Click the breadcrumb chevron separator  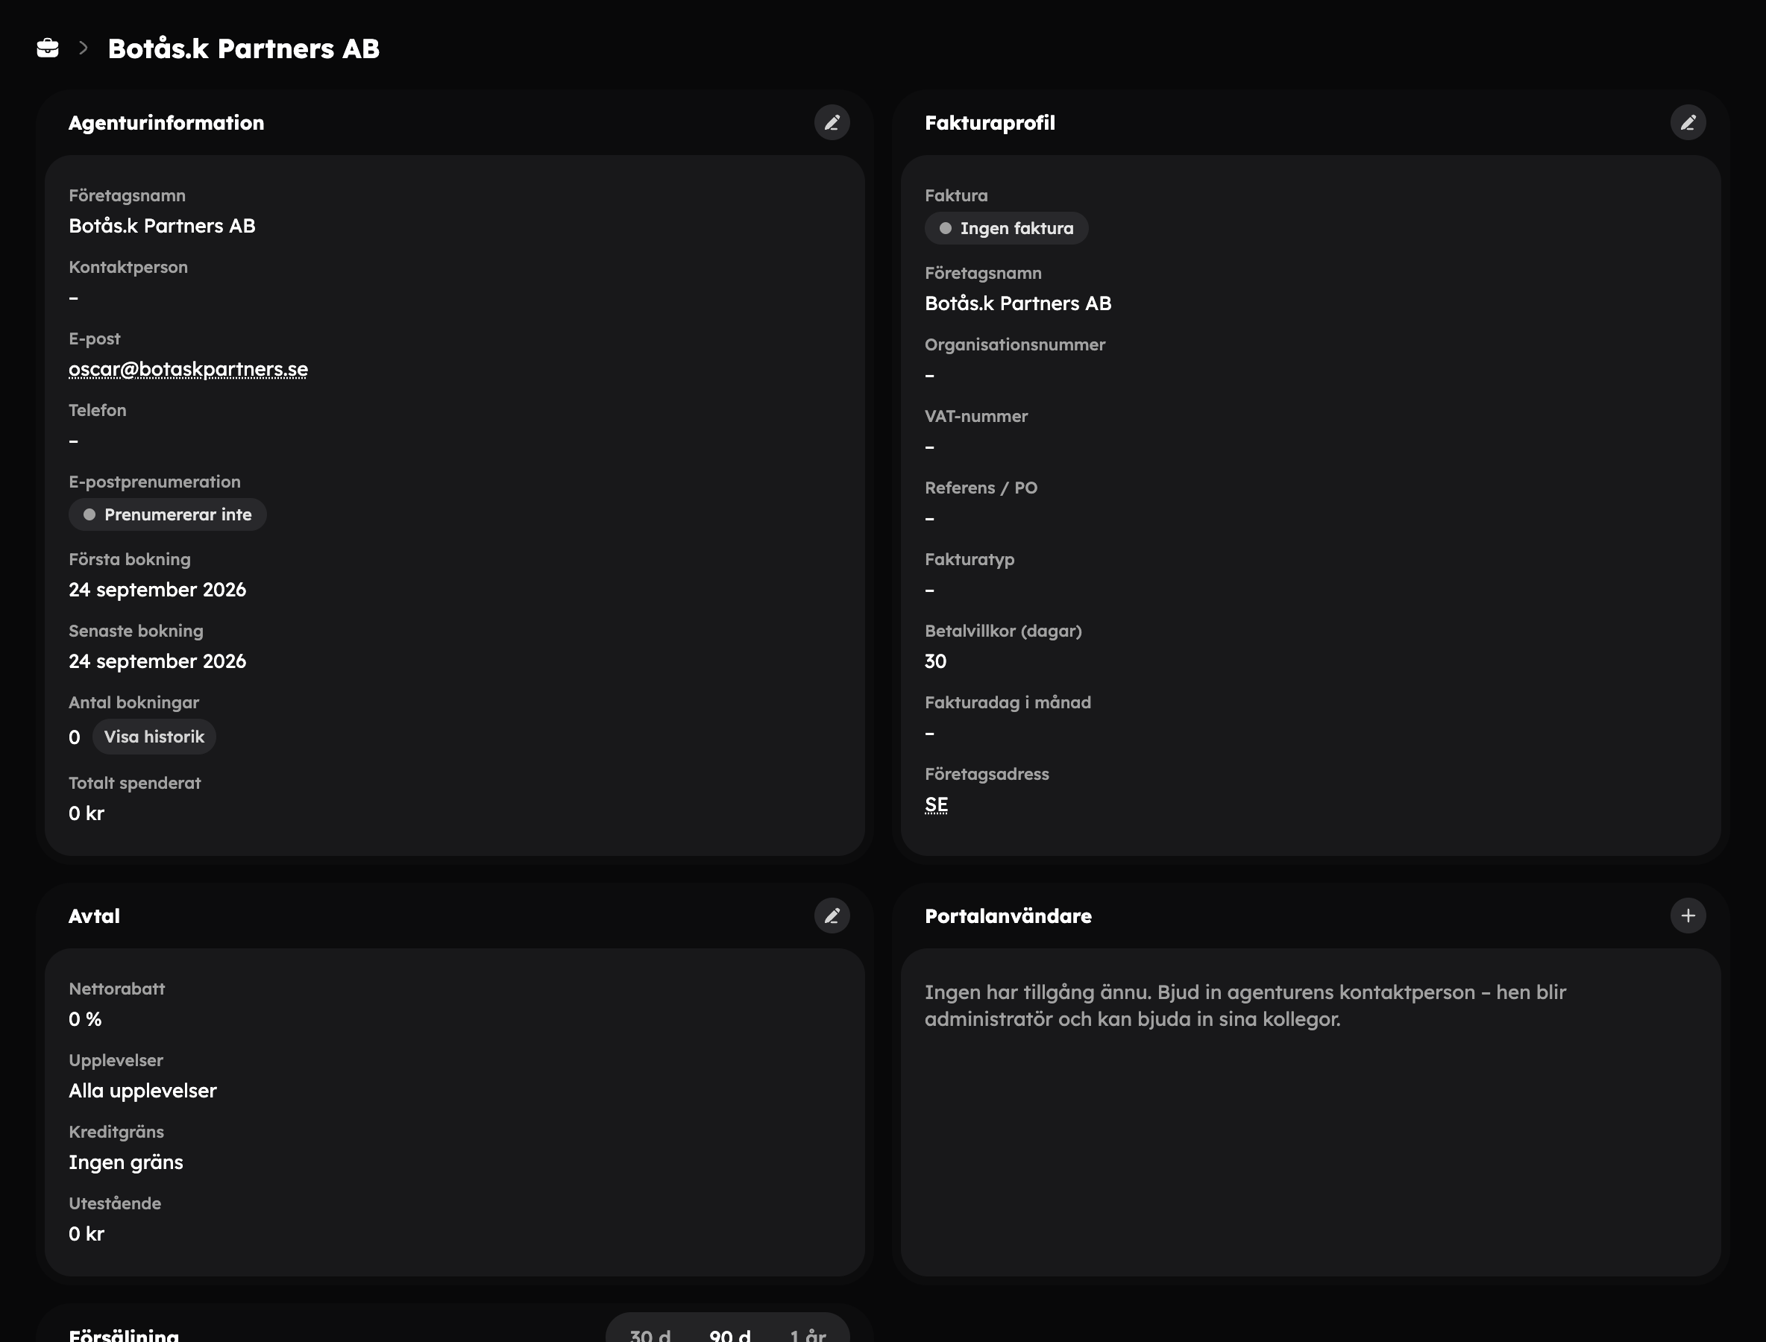(x=83, y=48)
